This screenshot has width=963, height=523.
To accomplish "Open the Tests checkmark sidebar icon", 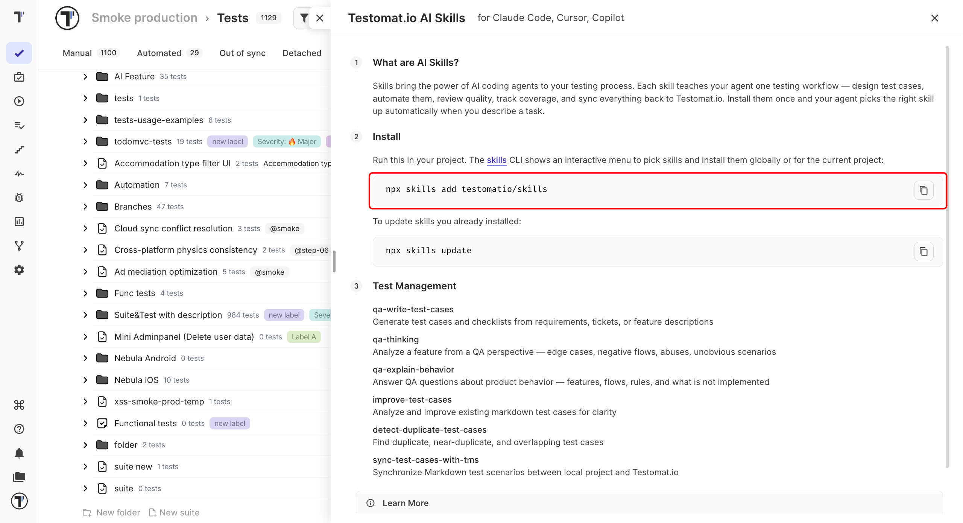I will tap(19, 53).
